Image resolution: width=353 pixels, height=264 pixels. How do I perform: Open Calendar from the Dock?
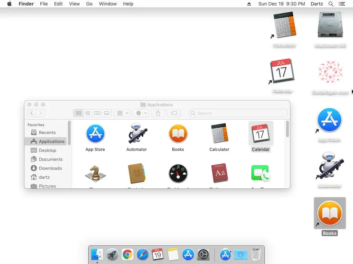click(158, 255)
